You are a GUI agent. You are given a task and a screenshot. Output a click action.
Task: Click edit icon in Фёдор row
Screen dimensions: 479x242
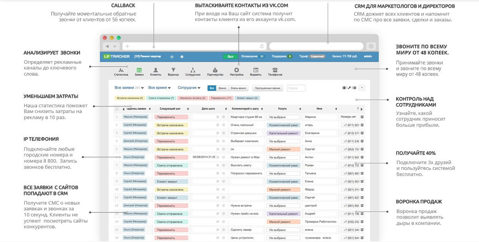pyautogui.click(x=362, y=189)
